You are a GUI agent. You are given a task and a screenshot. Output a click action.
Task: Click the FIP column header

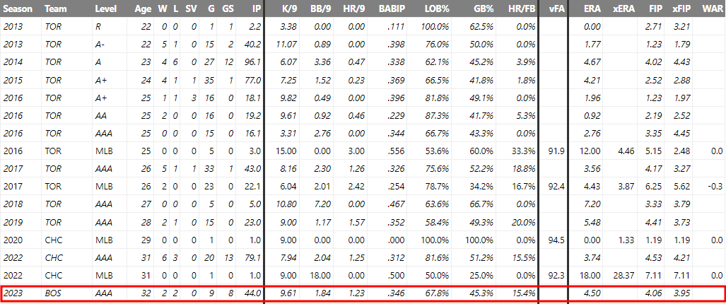(x=654, y=8)
